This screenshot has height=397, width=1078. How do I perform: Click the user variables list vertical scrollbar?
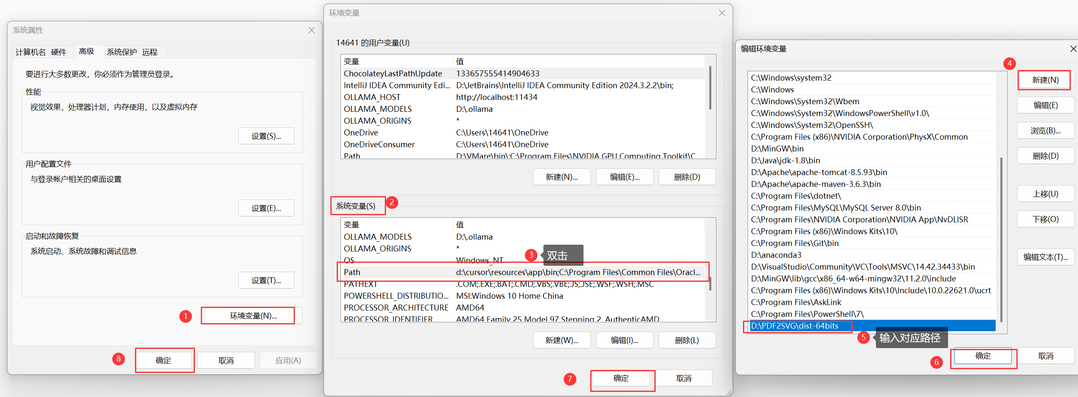coord(710,88)
